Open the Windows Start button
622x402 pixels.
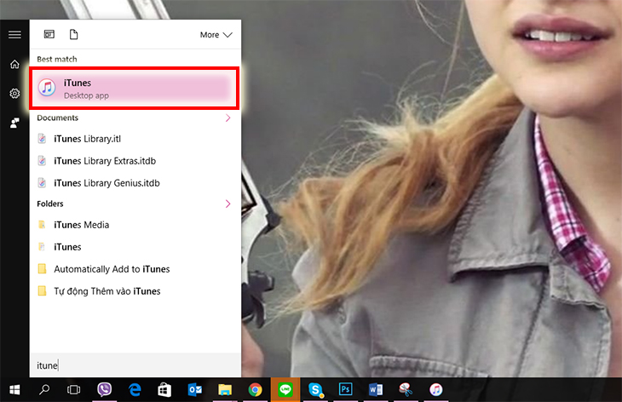tap(14, 390)
